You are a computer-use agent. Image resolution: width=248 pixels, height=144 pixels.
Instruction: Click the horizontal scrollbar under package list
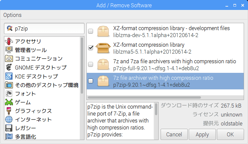pos(146,97)
